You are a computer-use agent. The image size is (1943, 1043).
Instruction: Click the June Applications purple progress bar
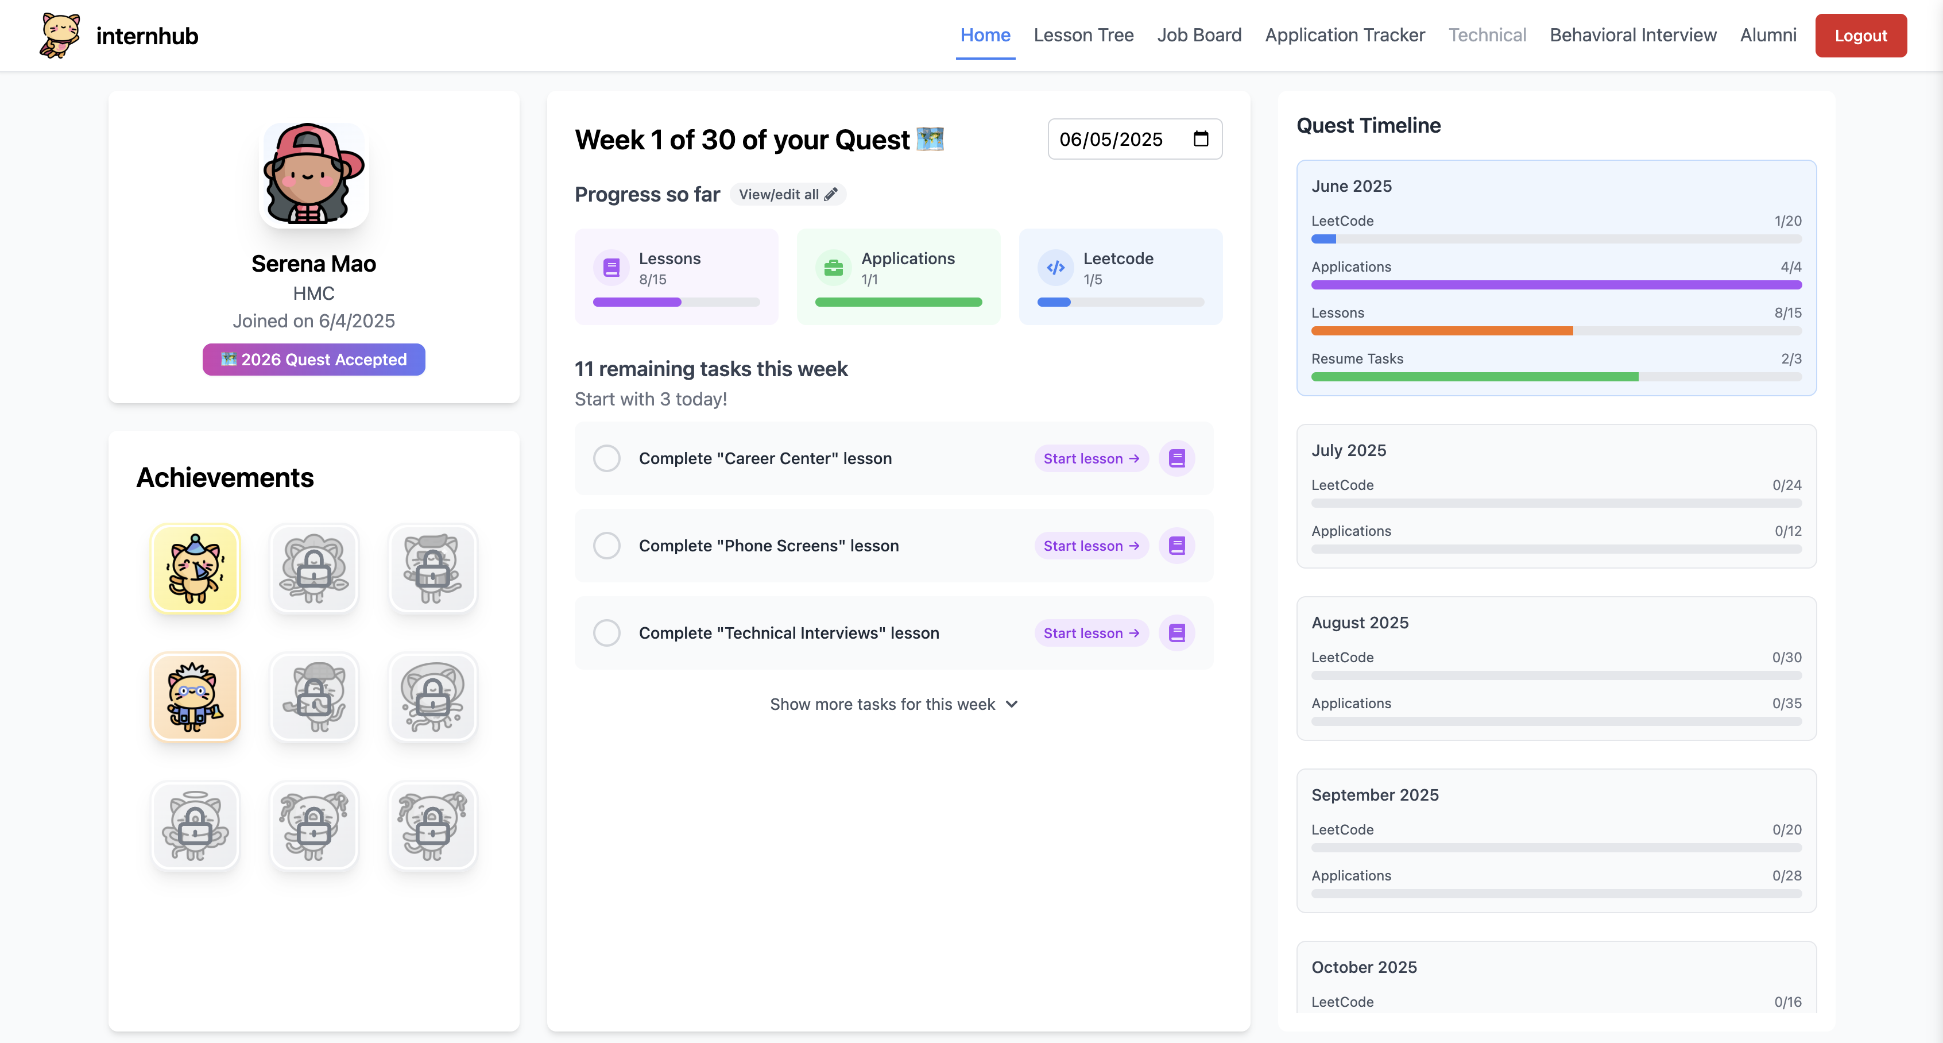(1555, 285)
